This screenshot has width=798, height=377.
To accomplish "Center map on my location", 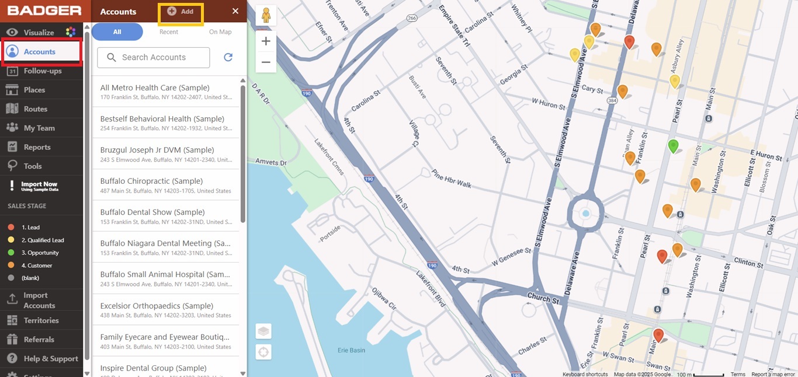I will (263, 352).
